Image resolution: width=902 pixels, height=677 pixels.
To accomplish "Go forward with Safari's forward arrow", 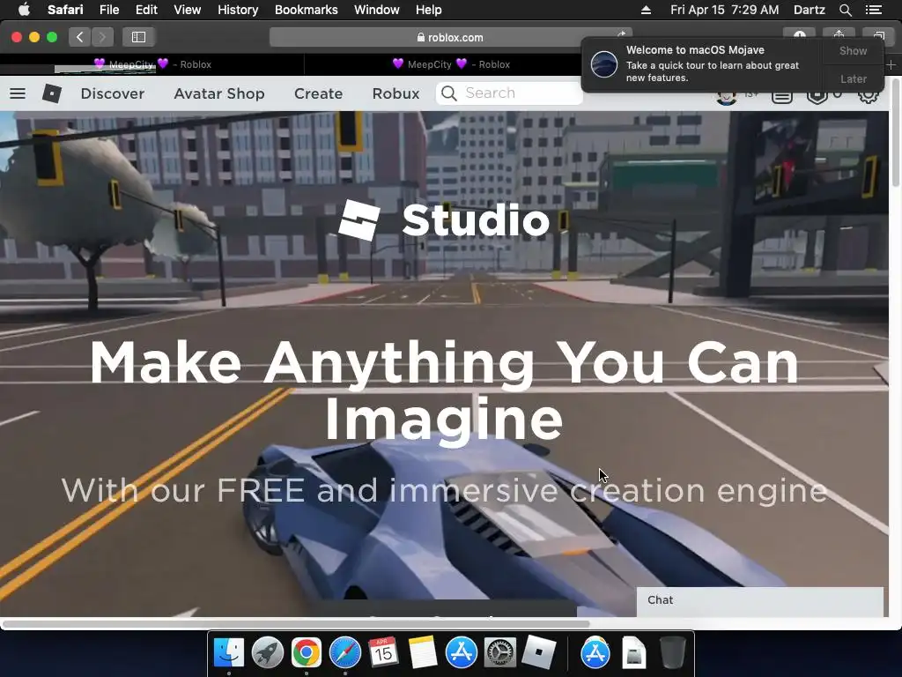I will coord(102,37).
